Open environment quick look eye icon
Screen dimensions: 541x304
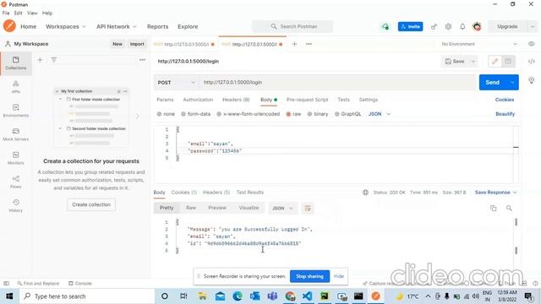532,44
